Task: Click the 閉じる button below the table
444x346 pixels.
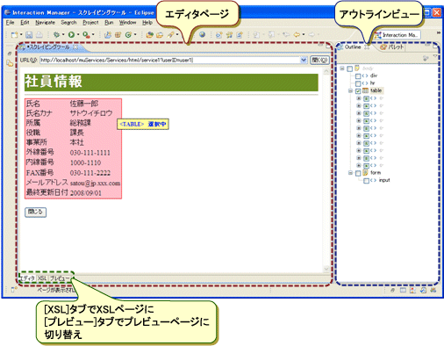Action: tap(35, 212)
